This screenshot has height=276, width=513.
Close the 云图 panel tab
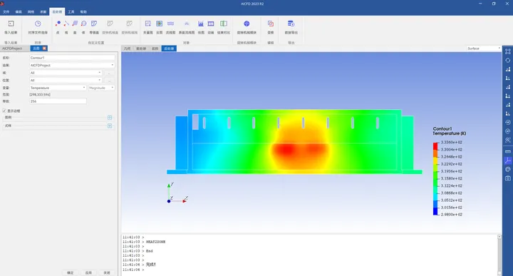(44, 48)
